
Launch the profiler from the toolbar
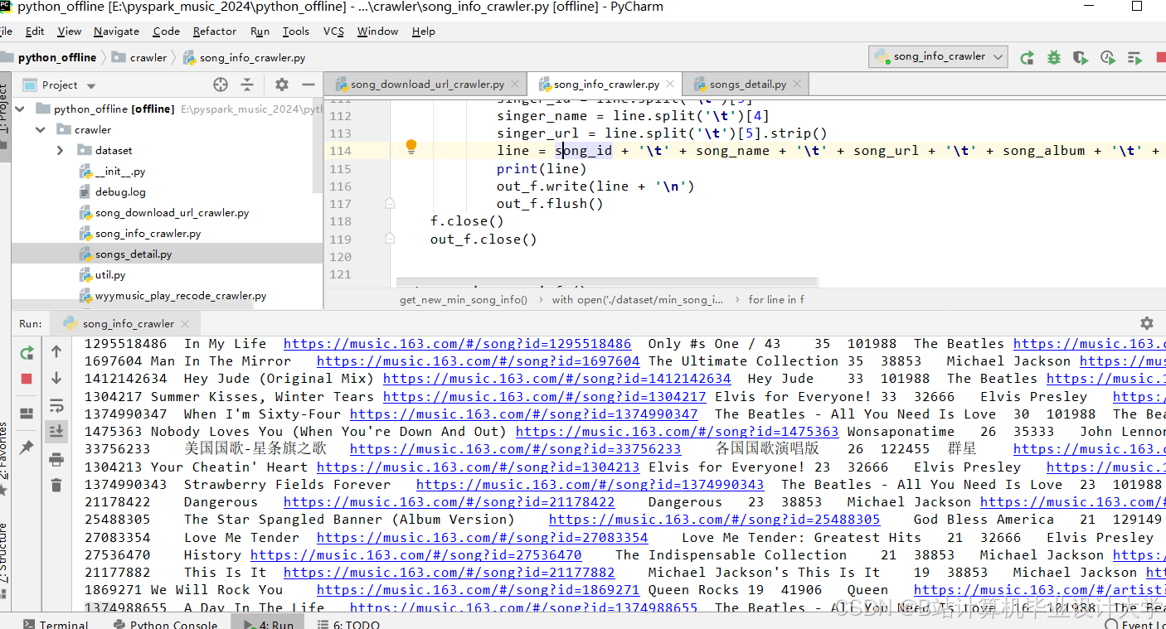tap(1107, 57)
